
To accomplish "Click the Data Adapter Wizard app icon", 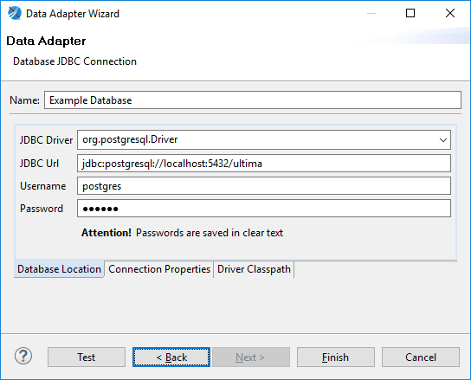I will tap(15, 14).
